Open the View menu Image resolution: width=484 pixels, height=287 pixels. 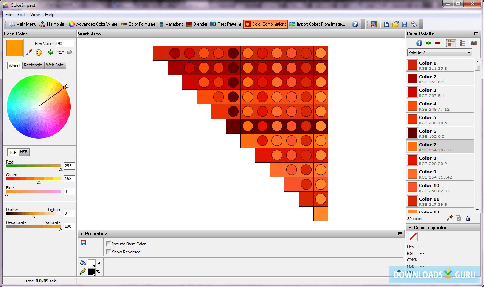[35, 15]
